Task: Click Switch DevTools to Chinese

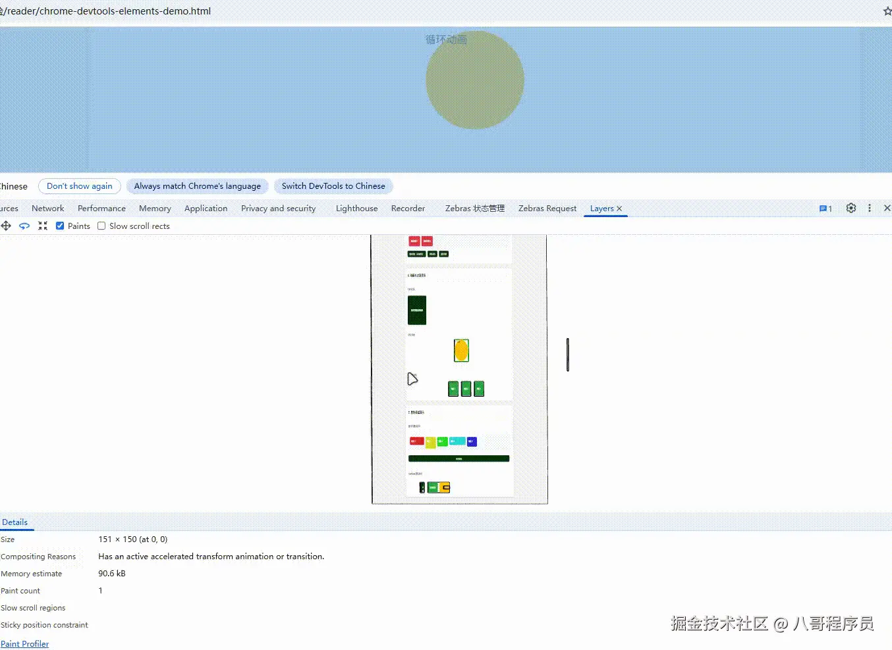Action: [x=333, y=186]
